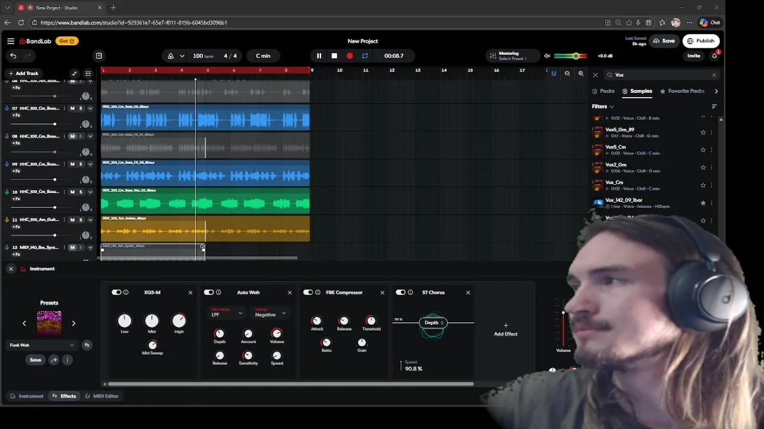Disable the Auto Wah effect switch
764x429 pixels.
208,293
